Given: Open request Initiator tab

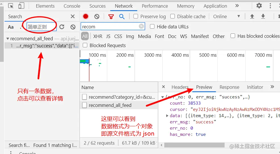Looking at the screenshot, I should pos(255,87).
